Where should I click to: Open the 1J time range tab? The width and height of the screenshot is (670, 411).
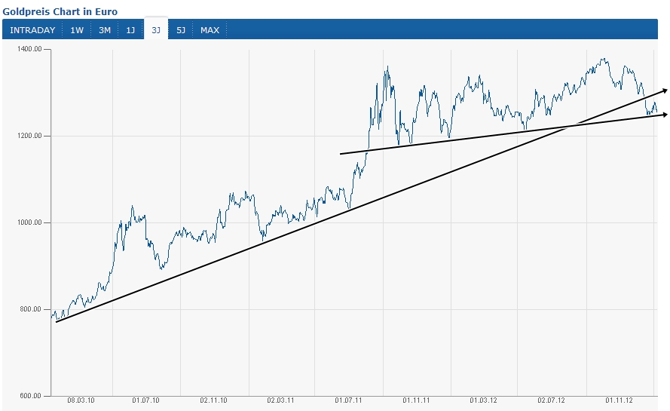point(130,30)
